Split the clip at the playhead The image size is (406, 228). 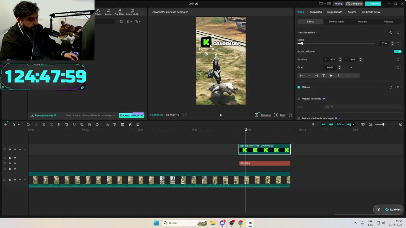44,124
